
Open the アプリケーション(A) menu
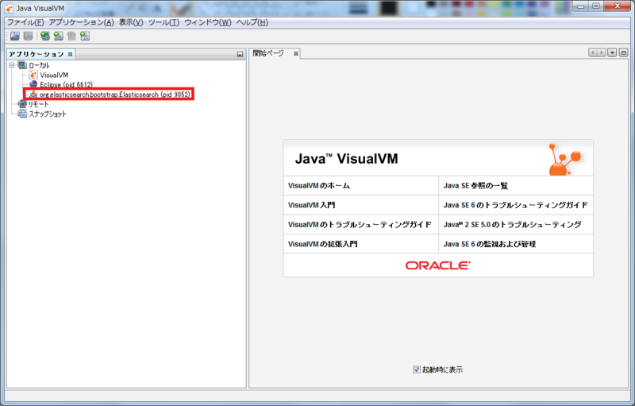click(82, 22)
